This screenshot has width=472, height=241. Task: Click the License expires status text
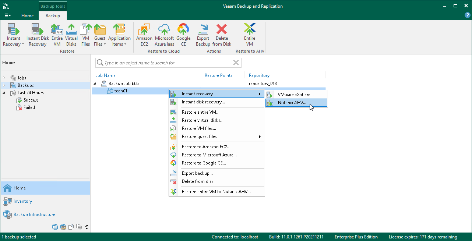[423, 237]
